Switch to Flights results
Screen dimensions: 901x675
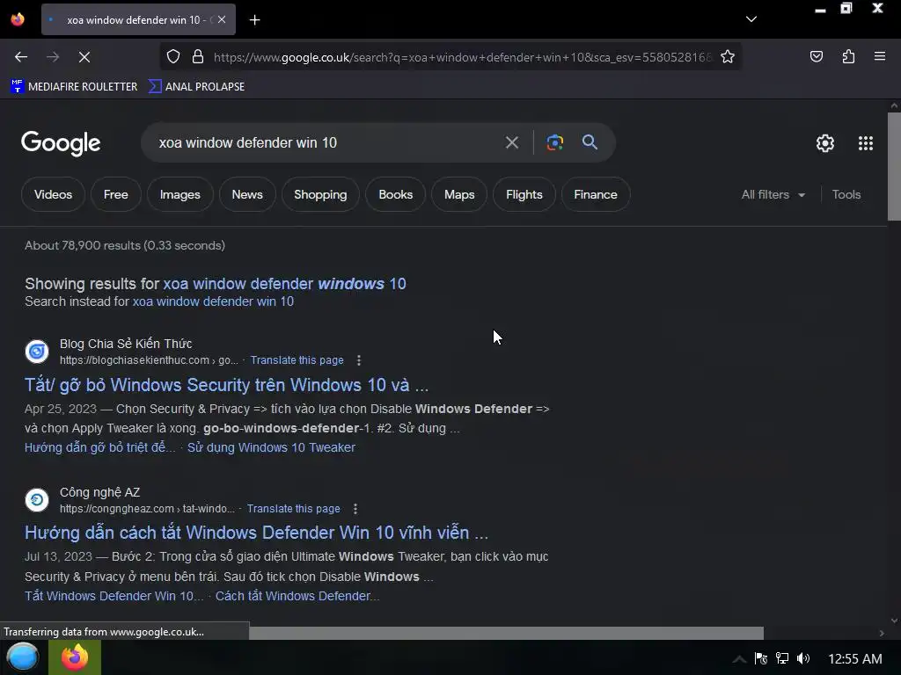[x=524, y=194]
